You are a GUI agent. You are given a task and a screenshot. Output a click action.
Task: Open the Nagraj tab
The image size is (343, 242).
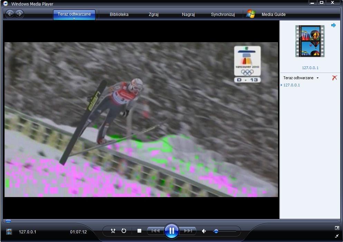pos(188,15)
